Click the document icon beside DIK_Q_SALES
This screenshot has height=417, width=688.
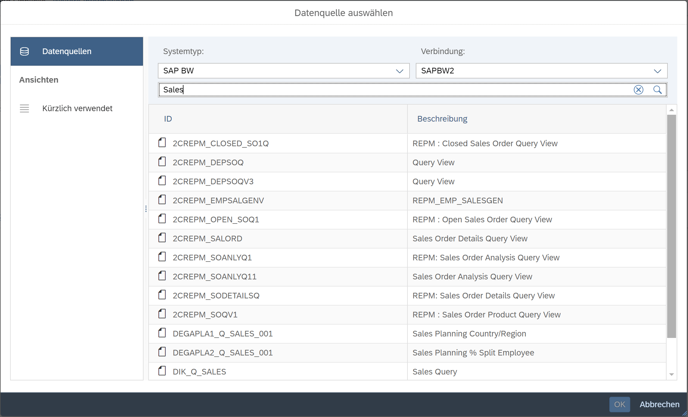(x=162, y=371)
